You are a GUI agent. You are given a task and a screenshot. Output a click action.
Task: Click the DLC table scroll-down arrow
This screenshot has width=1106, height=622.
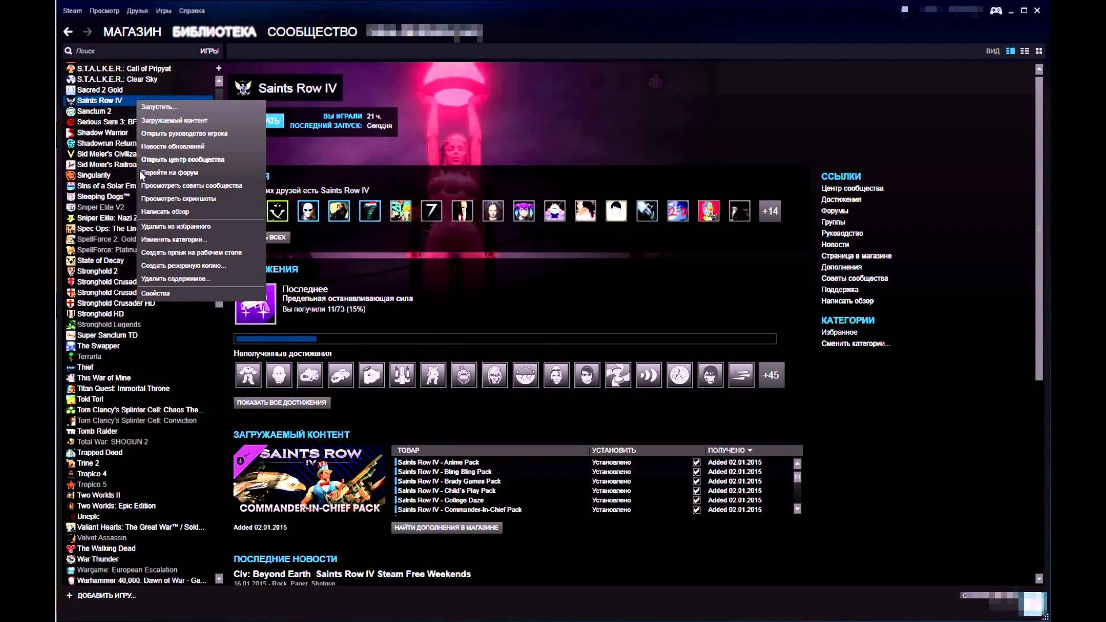[797, 509]
